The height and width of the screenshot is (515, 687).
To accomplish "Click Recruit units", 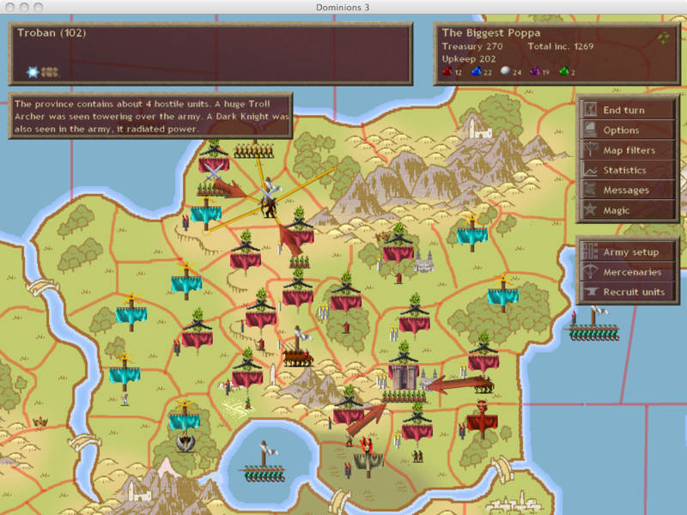I will pyautogui.click(x=627, y=292).
